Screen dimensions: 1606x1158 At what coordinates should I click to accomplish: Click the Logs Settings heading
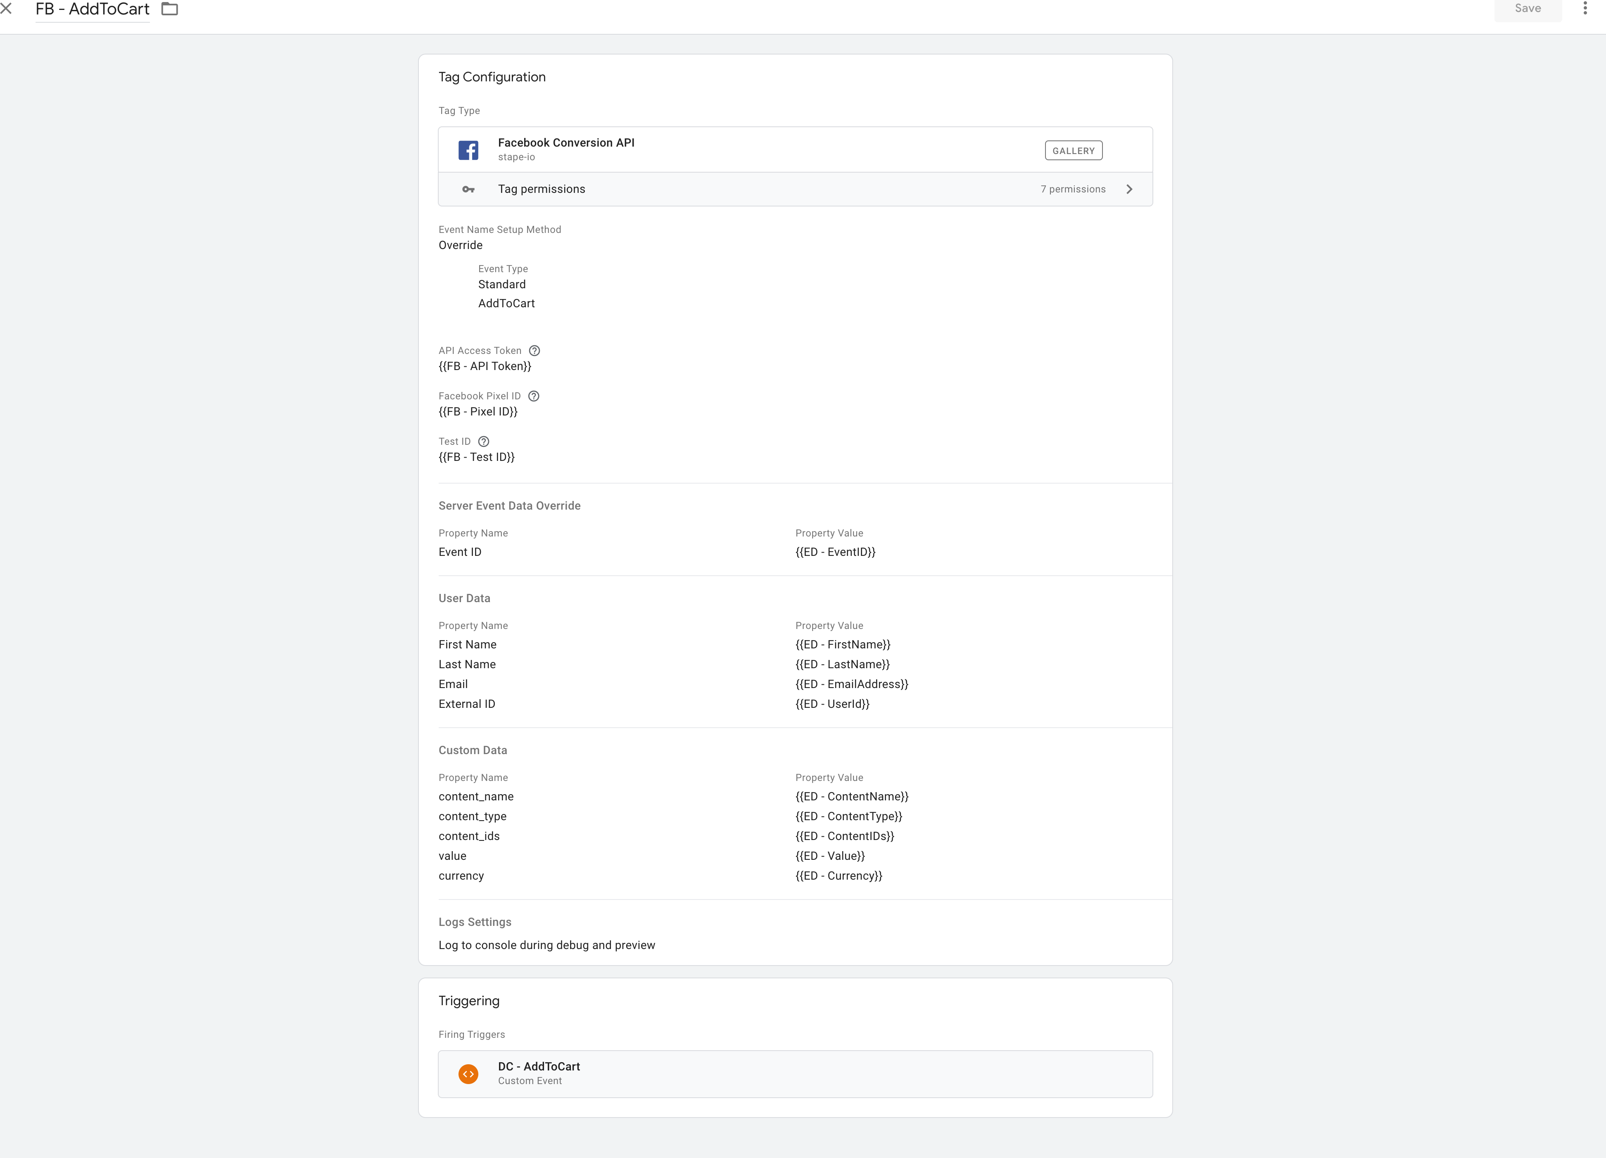point(475,922)
